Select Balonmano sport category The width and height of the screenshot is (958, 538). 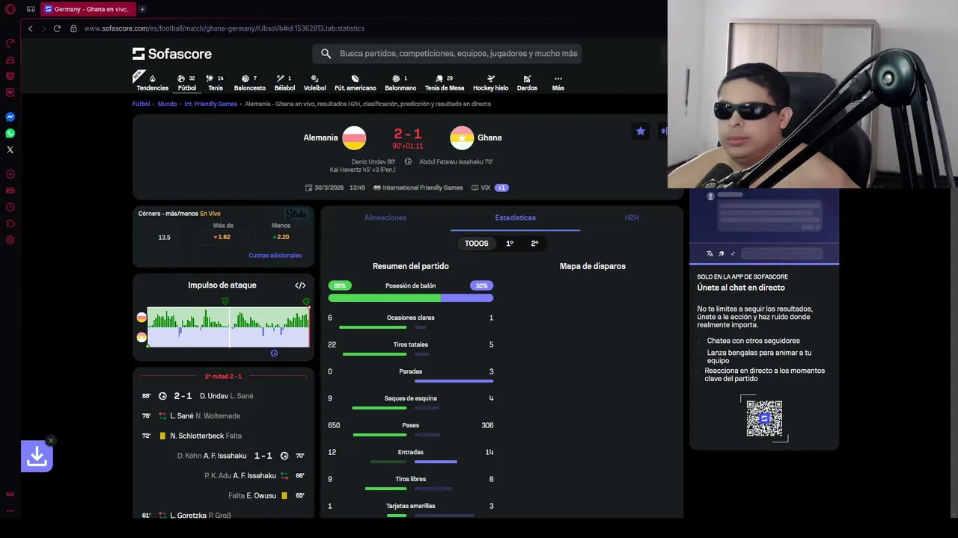pyautogui.click(x=400, y=83)
